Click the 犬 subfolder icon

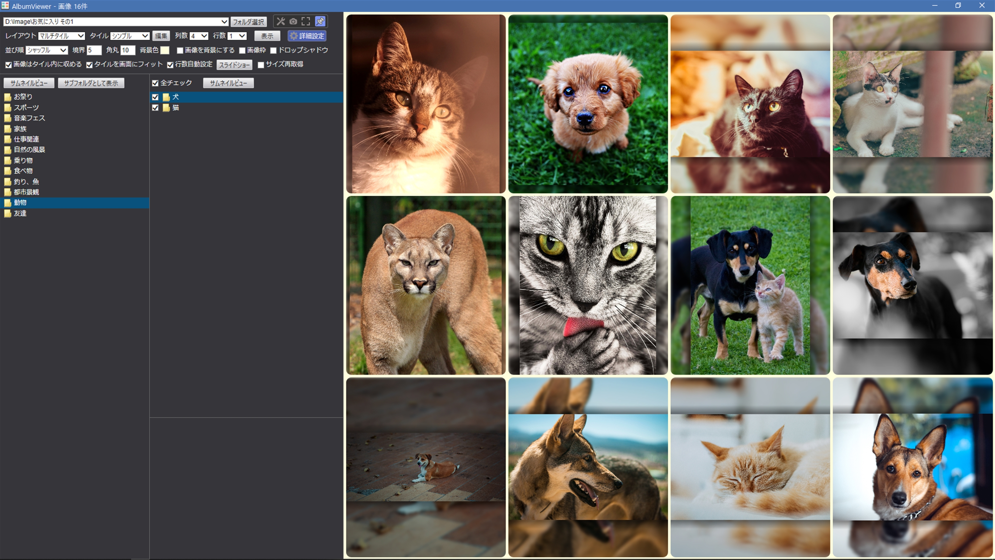[x=166, y=97]
